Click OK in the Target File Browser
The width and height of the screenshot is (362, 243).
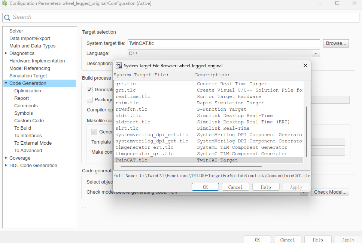click(205, 187)
